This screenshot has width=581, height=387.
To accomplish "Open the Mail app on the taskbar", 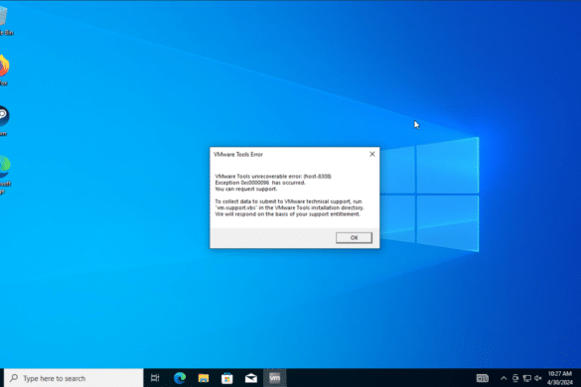I will tap(251, 378).
